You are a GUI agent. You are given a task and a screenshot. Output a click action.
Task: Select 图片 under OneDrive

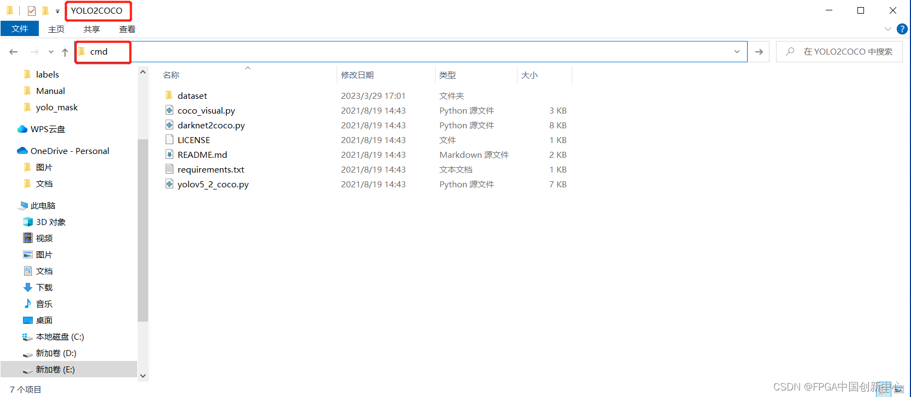click(44, 167)
